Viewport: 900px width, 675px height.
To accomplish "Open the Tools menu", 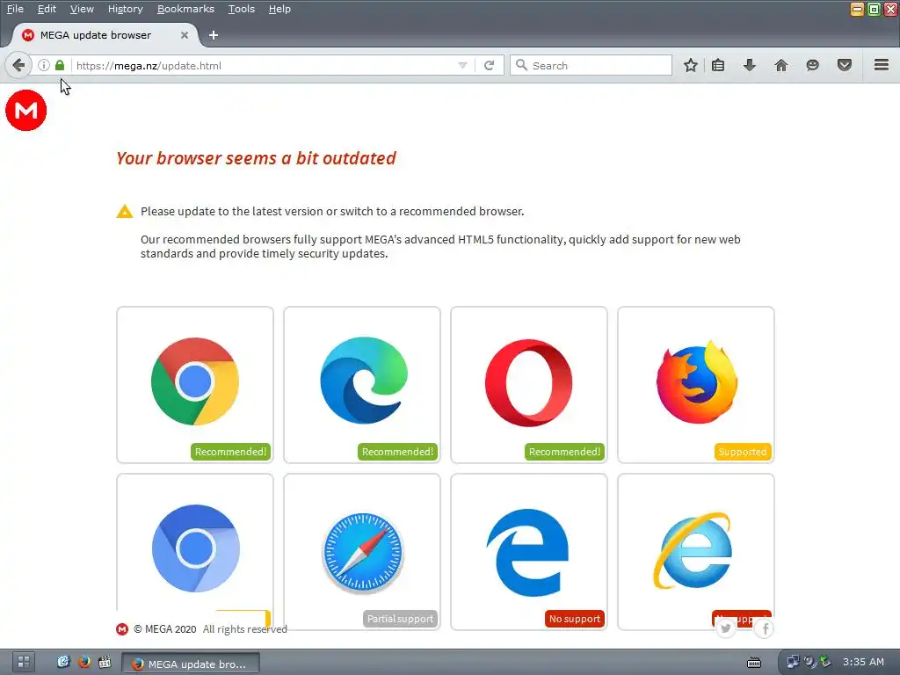I will click(x=241, y=9).
